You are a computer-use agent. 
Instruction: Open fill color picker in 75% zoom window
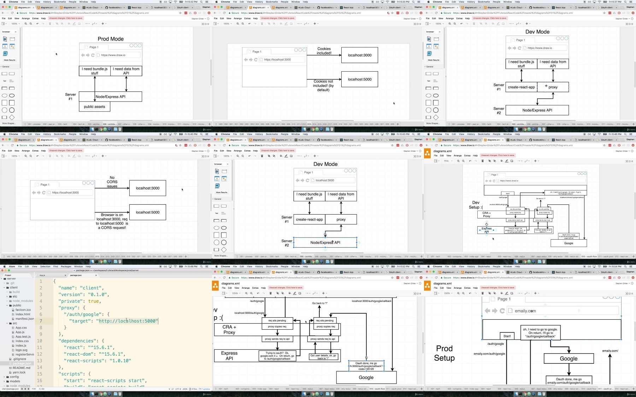tap(502, 161)
